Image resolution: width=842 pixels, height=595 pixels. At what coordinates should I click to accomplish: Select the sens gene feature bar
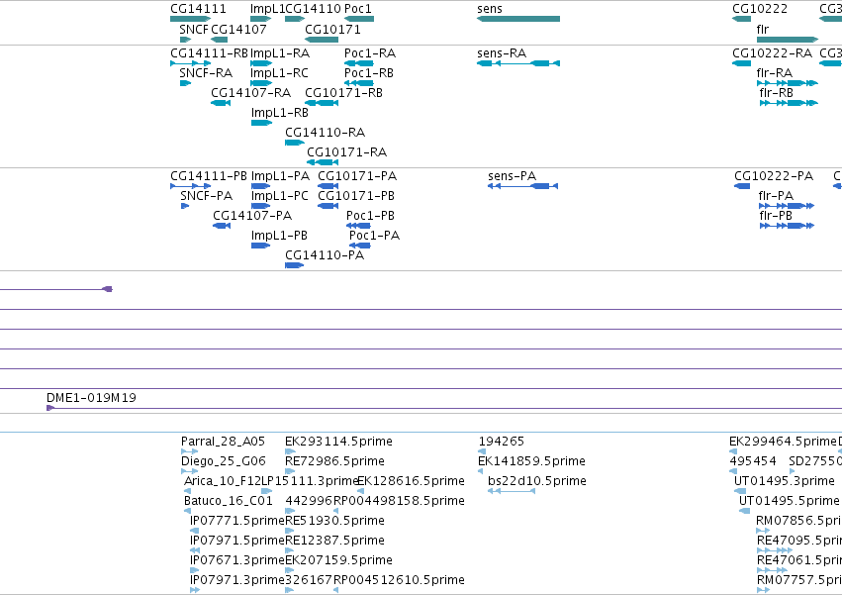coord(518,19)
